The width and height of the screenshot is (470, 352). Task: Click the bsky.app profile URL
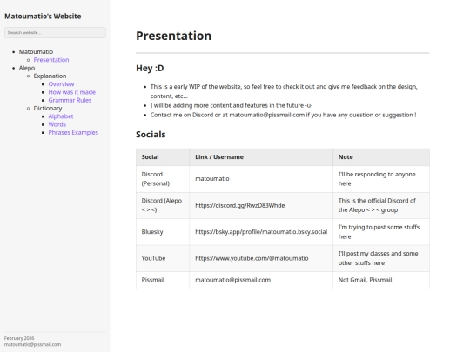point(261,232)
